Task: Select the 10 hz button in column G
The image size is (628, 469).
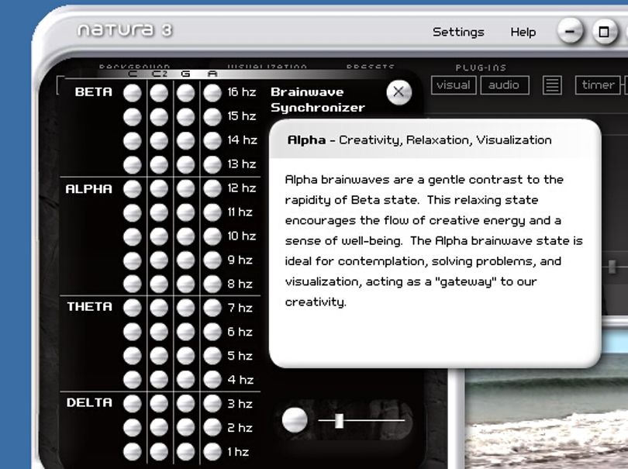Action: [x=185, y=236]
